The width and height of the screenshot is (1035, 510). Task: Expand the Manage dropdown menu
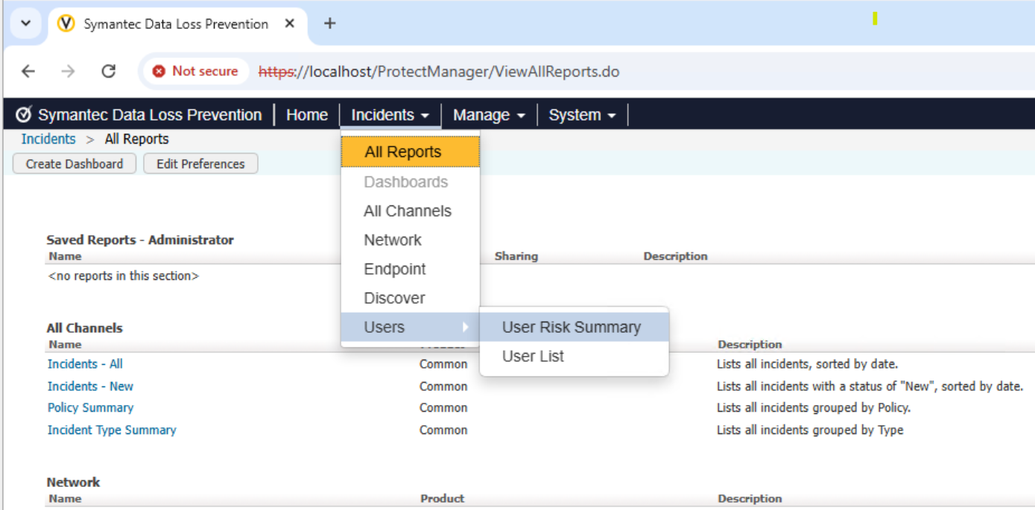[x=489, y=115]
